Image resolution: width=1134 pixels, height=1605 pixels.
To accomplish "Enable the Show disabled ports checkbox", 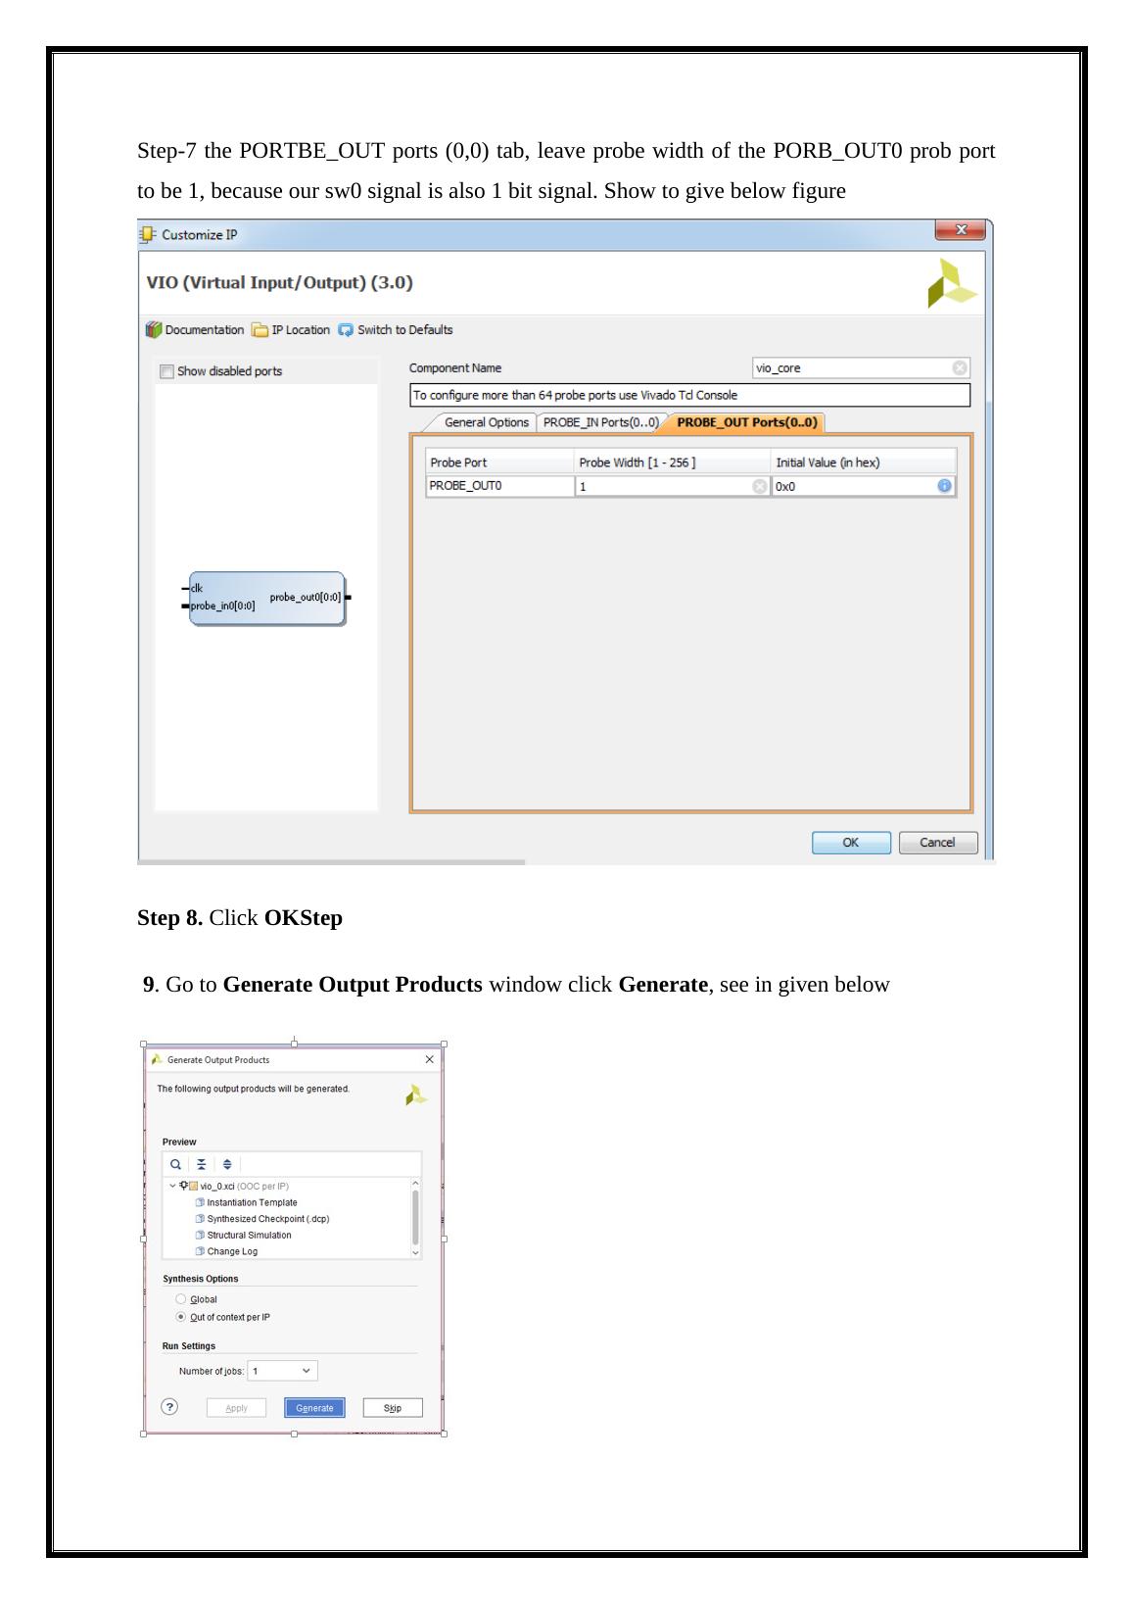I will click(166, 371).
